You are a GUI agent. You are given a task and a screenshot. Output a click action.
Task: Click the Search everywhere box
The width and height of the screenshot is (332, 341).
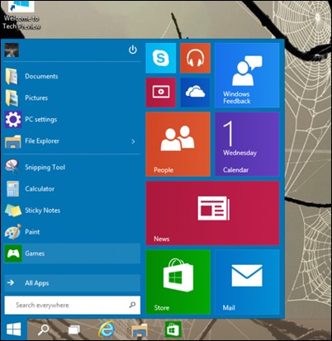point(73,305)
